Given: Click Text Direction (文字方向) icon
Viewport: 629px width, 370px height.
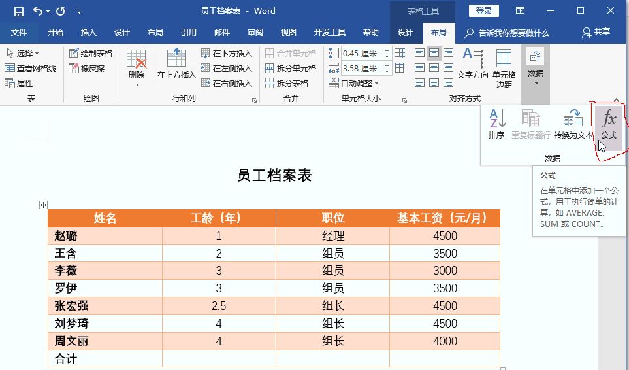Looking at the screenshot, I should [472, 63].
